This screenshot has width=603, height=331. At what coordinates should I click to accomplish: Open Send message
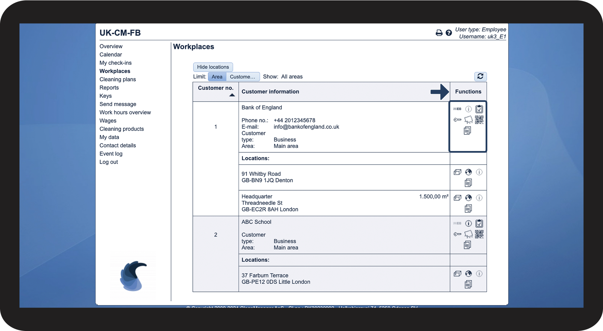[118, 104]
